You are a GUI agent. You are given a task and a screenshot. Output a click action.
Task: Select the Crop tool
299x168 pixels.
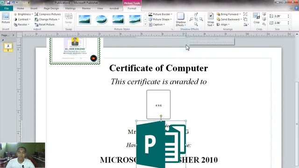256,18
